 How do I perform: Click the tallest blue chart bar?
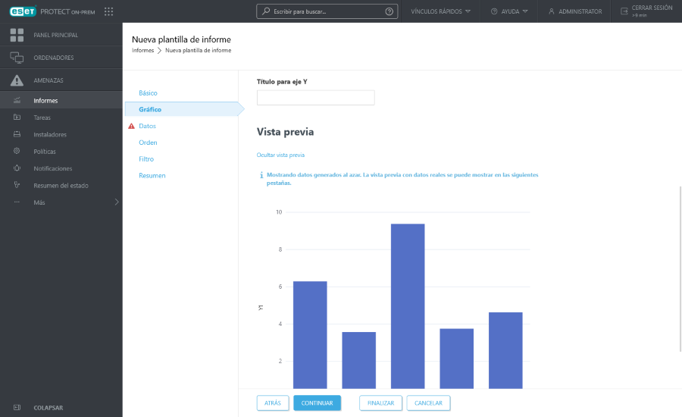click(x=408, y=303)
